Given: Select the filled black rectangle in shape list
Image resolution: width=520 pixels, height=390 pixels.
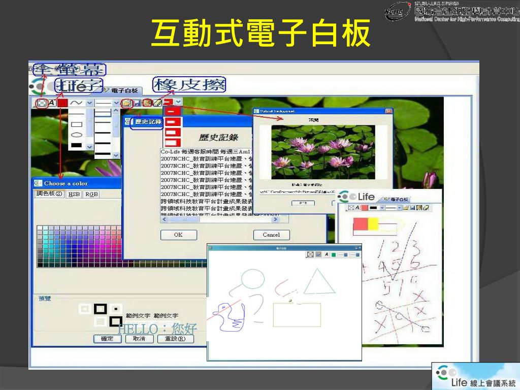Looking at the screenshot, I should click(x=77, y=145).
